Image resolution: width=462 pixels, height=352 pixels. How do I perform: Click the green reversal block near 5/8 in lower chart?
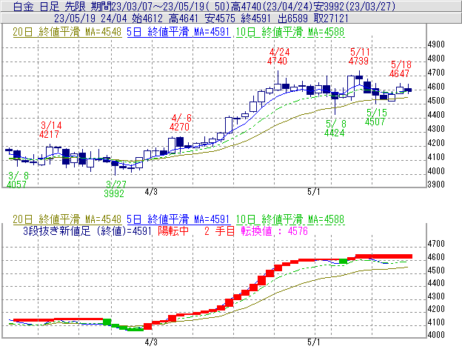pyautogui.click(x=344, y=261)
